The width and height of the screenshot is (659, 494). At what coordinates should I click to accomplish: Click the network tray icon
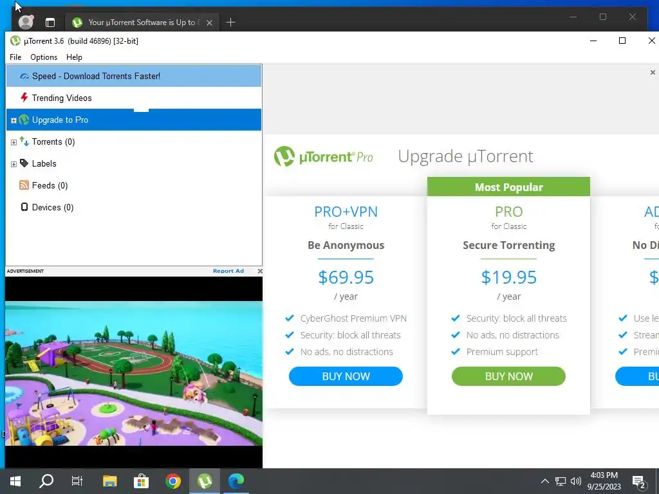(561, 481)
